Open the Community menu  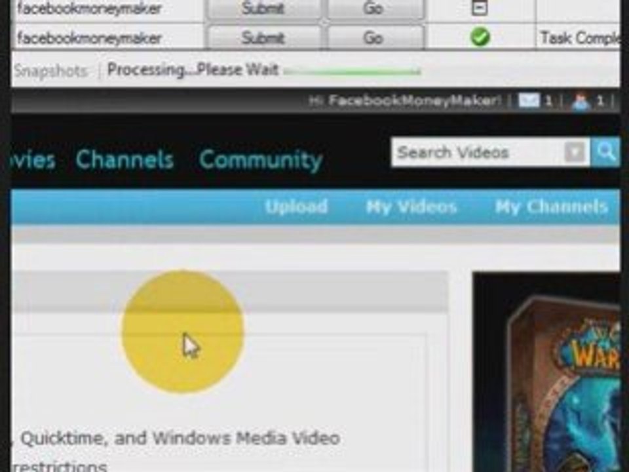pos(261,161)
